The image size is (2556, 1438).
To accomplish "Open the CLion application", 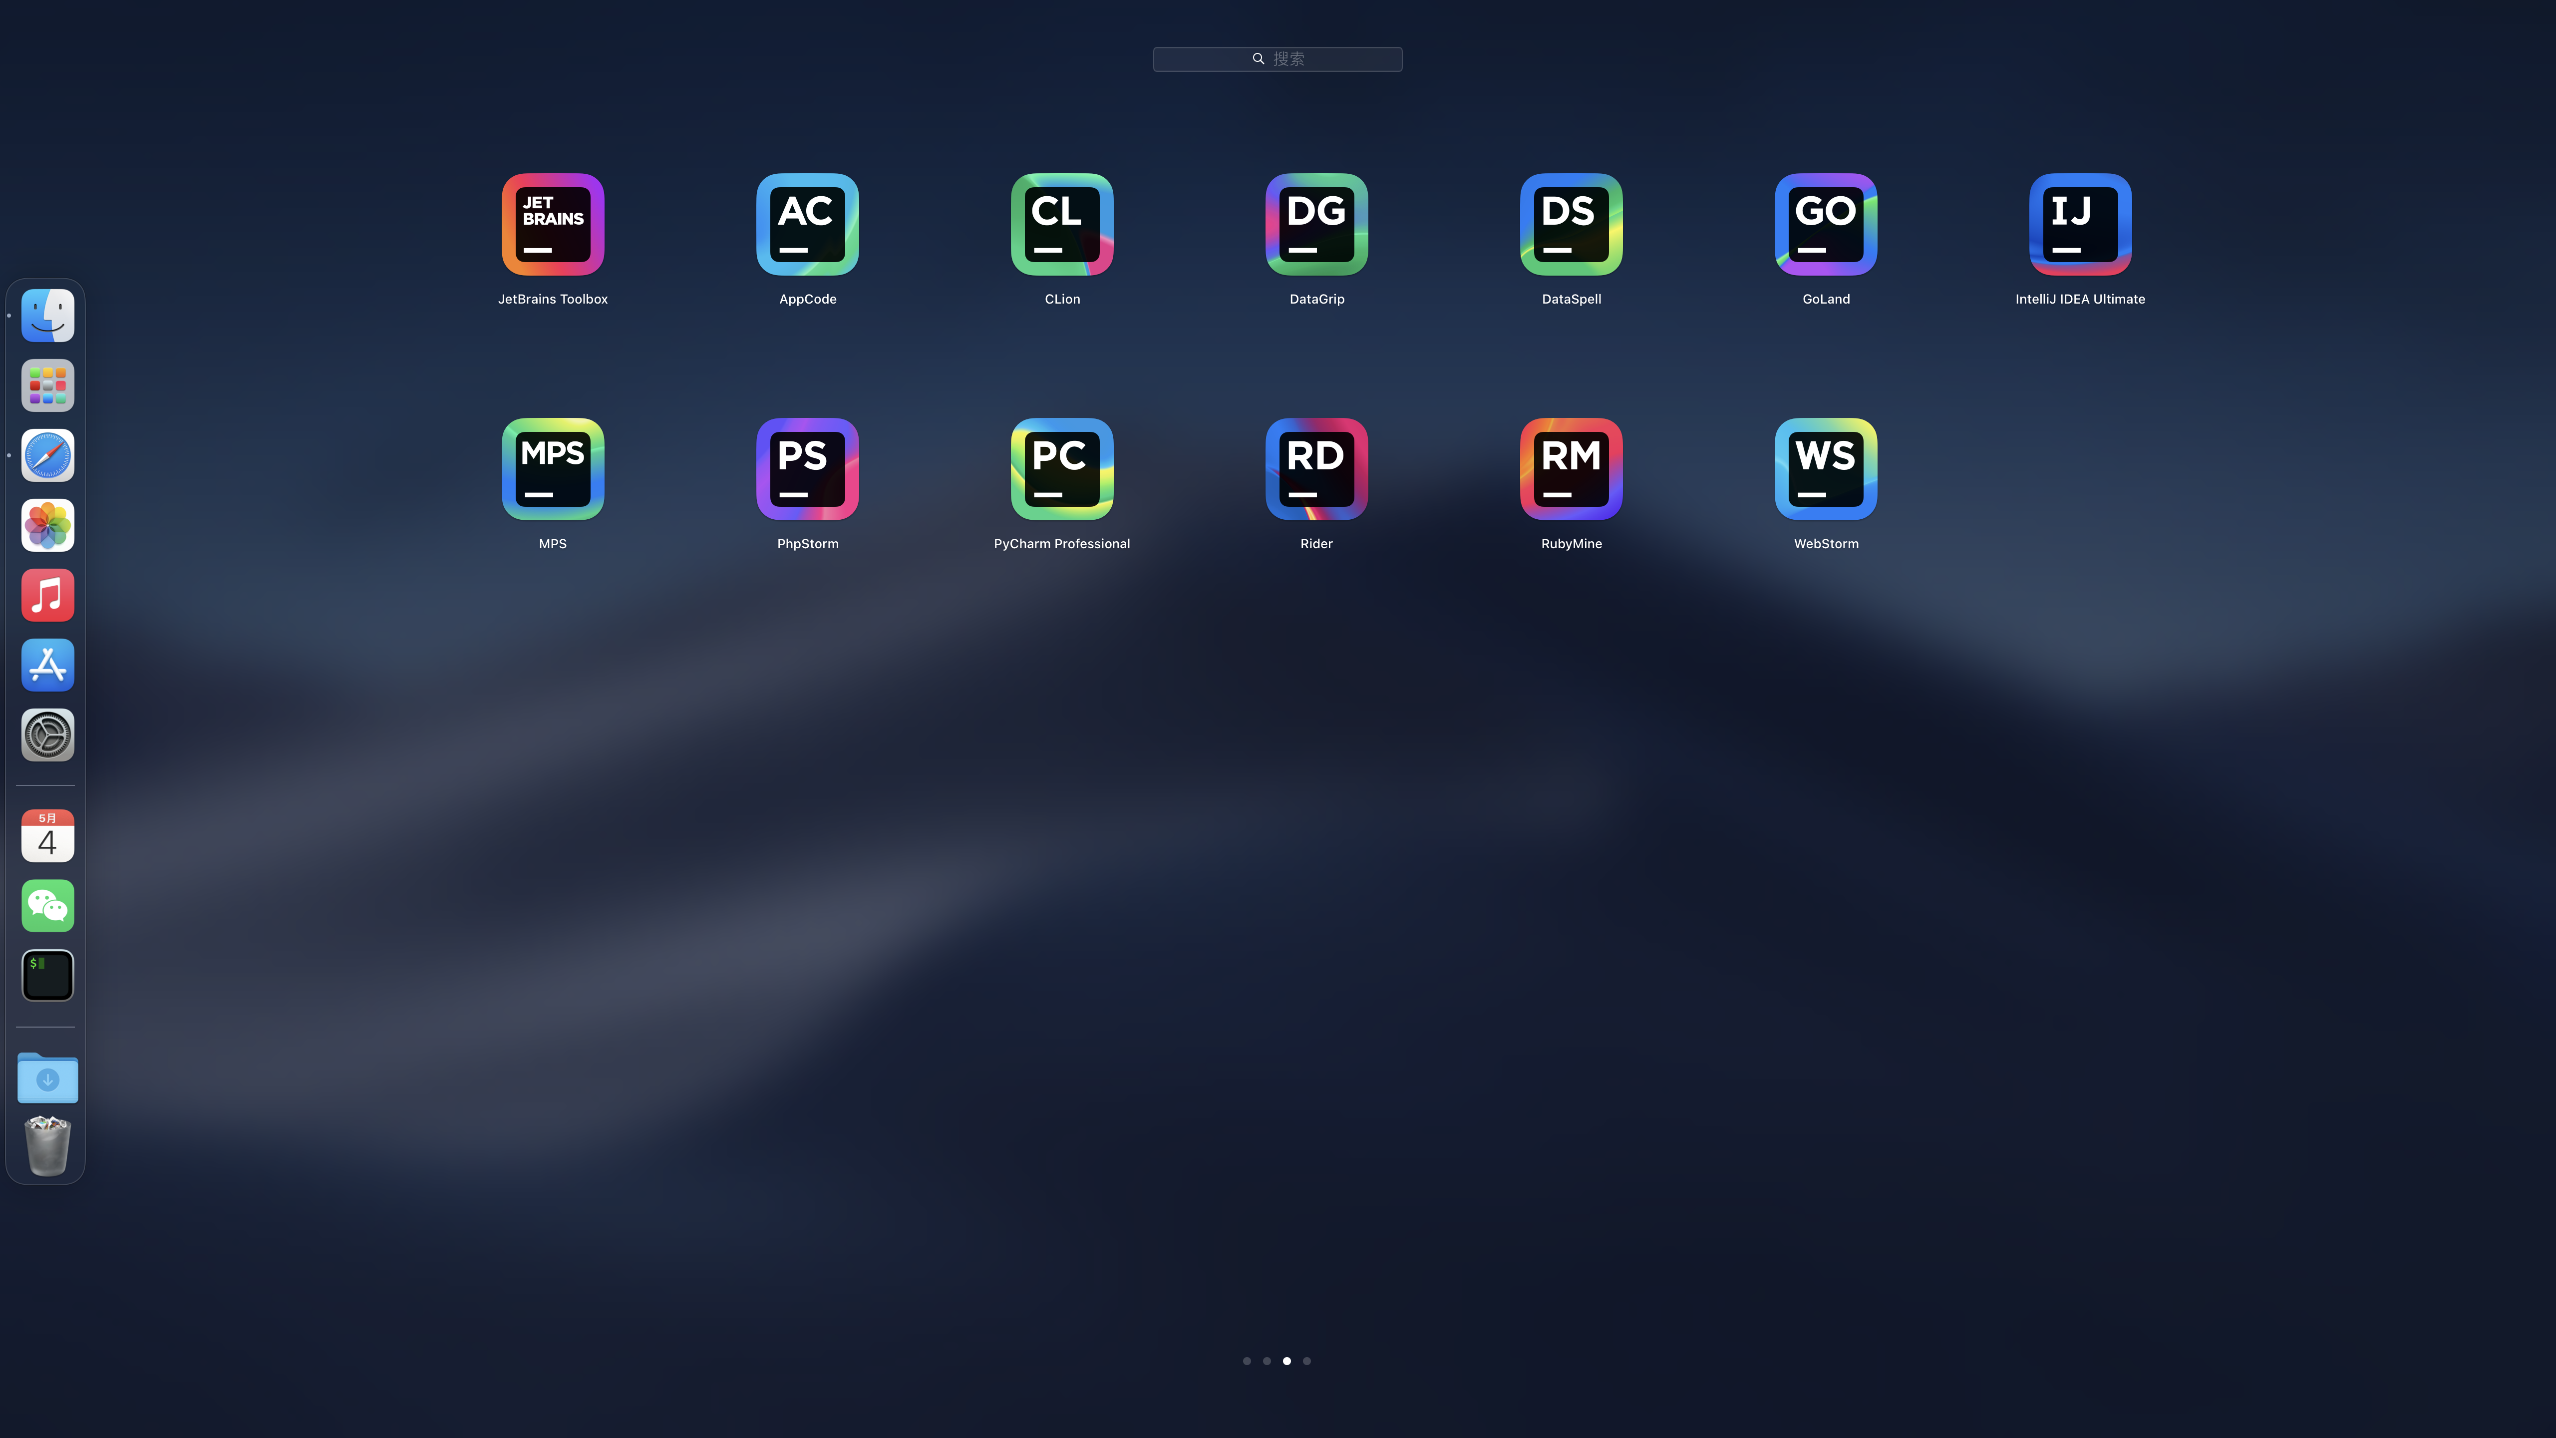I will pyautogui.click(x=1062, y=224).
